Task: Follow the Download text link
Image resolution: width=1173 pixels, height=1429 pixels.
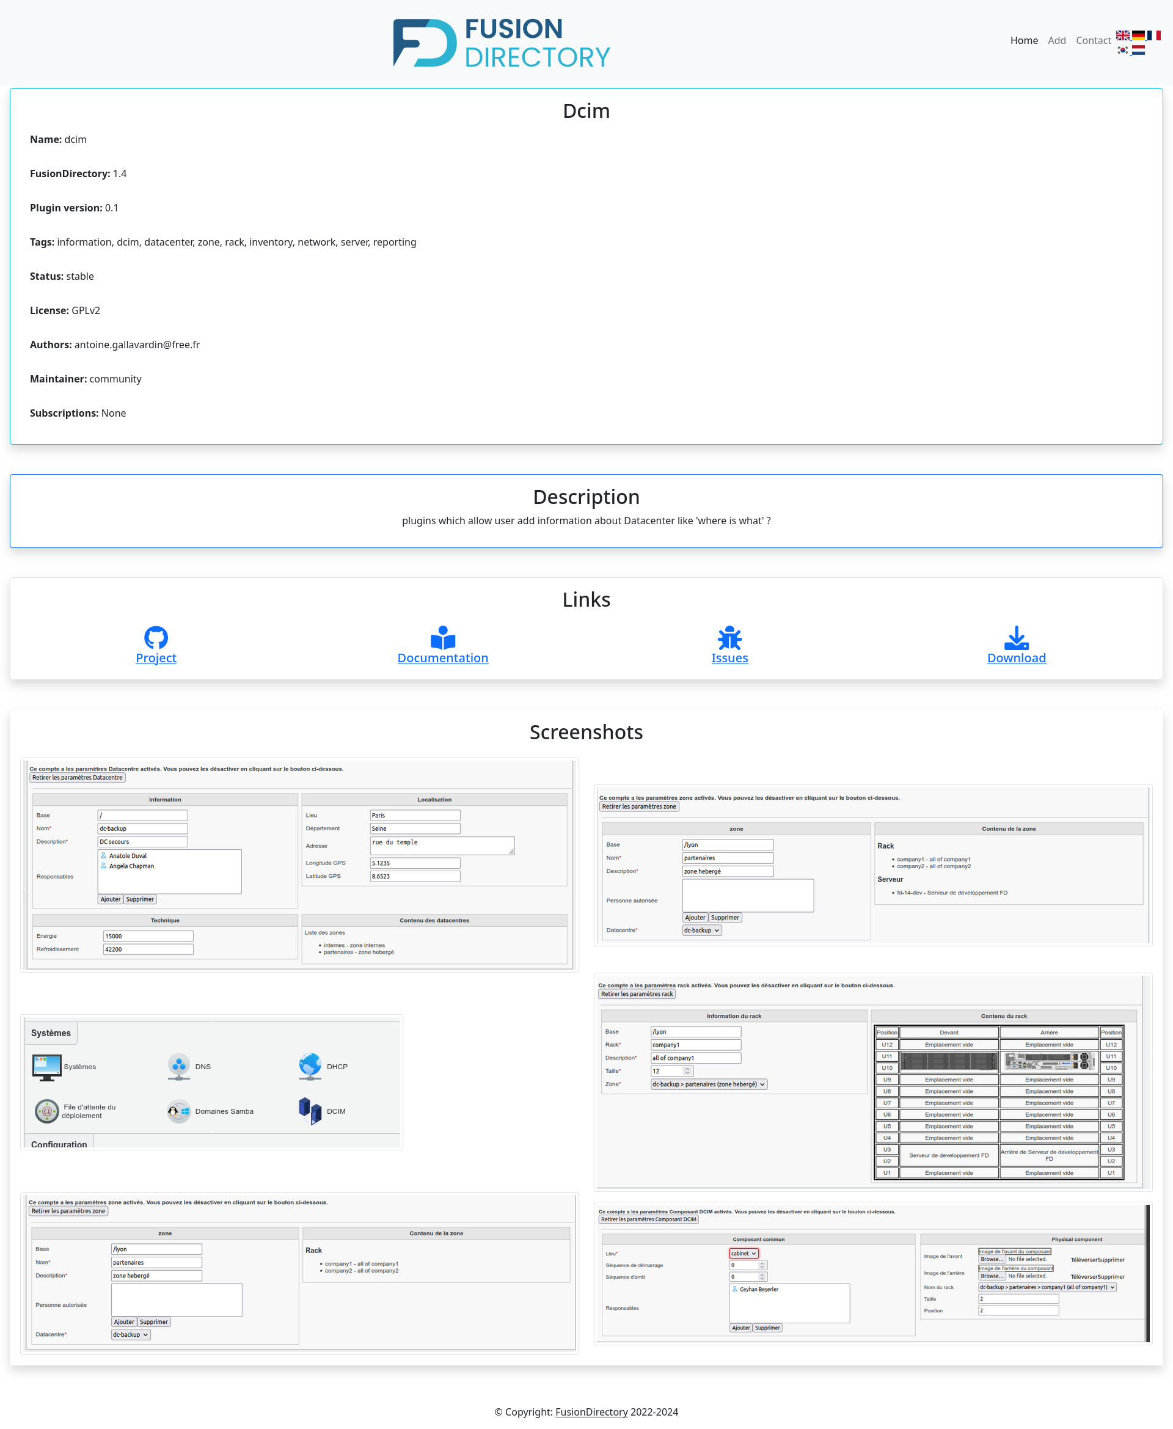Action: click(1016, 658)
